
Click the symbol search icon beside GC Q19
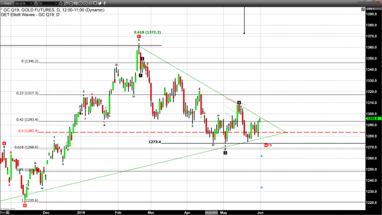tap(36, 3)
